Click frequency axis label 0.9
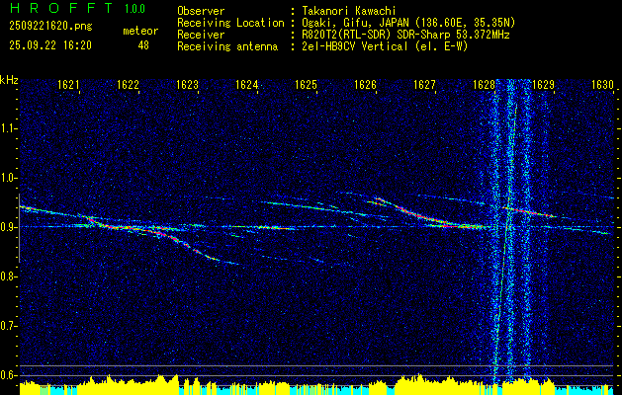The width and height of the screenshot is (622, 395). 9,227
